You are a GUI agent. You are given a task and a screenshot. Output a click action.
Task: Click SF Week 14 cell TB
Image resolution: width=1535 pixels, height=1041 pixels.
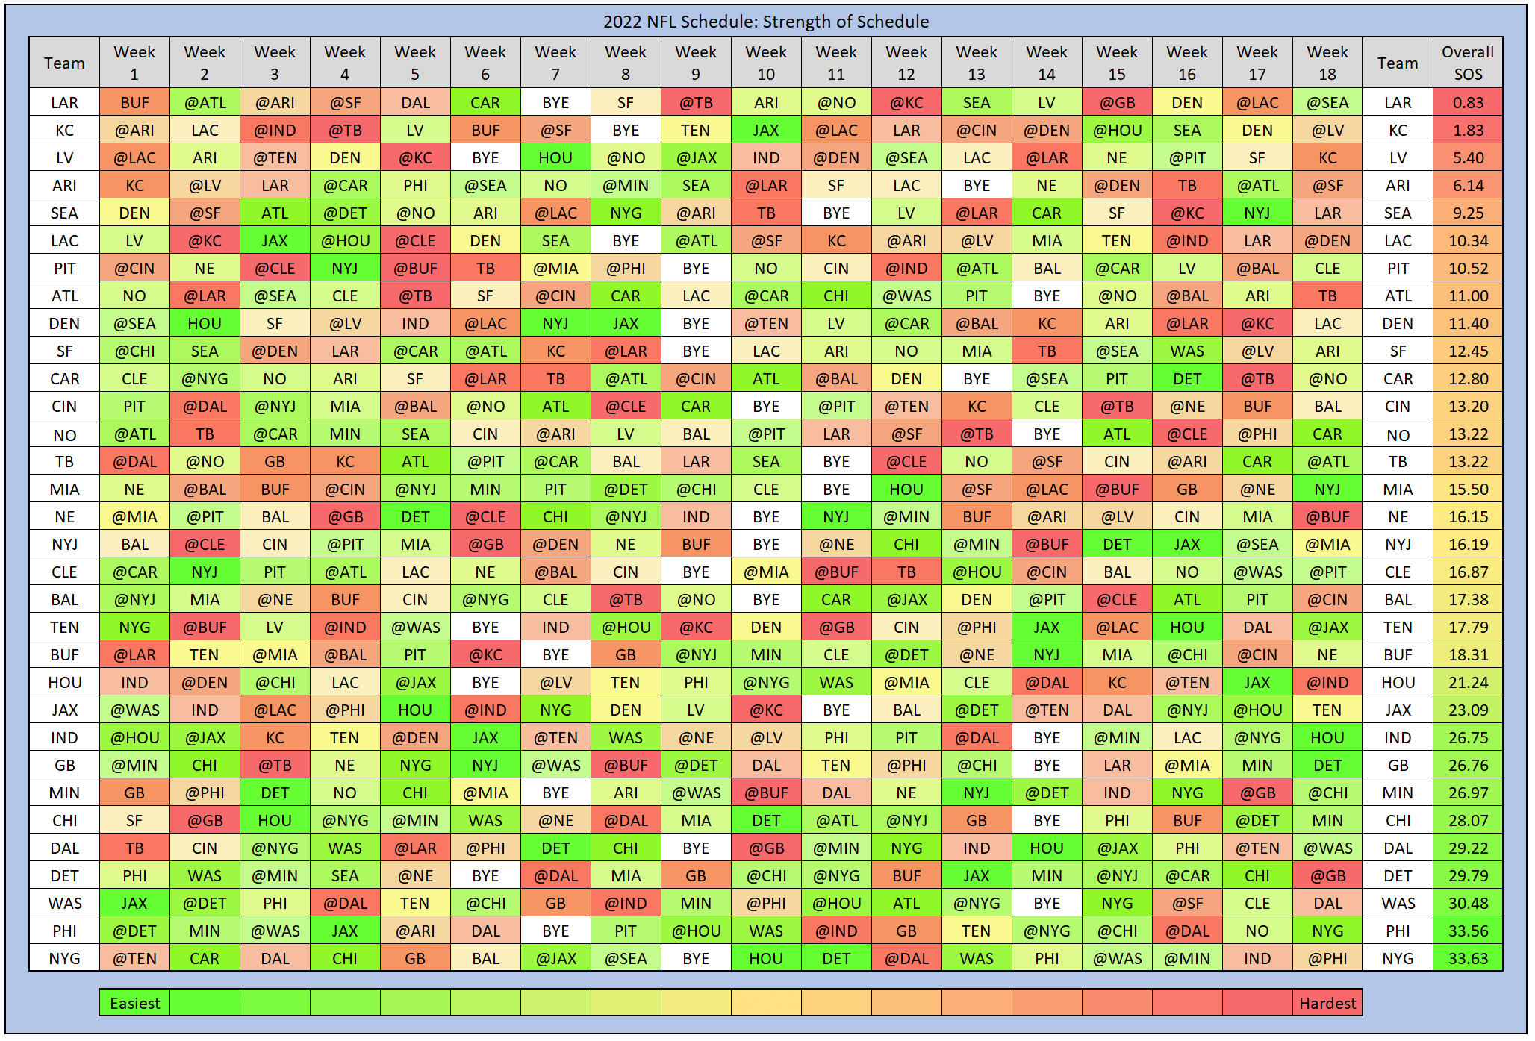coord(1047,351)
